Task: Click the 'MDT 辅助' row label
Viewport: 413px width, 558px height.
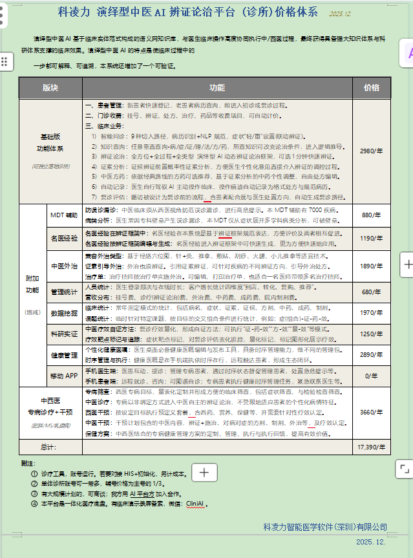Action: click(64, 215)
